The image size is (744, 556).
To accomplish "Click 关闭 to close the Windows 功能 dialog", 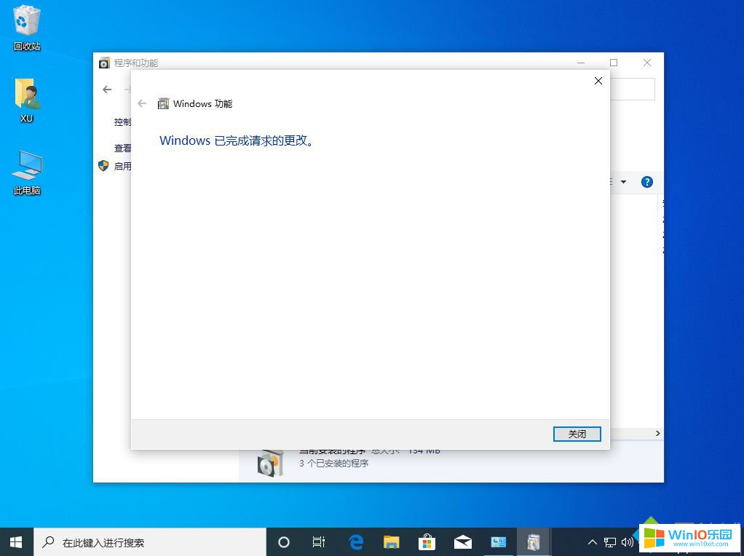I will coord(577,434).
